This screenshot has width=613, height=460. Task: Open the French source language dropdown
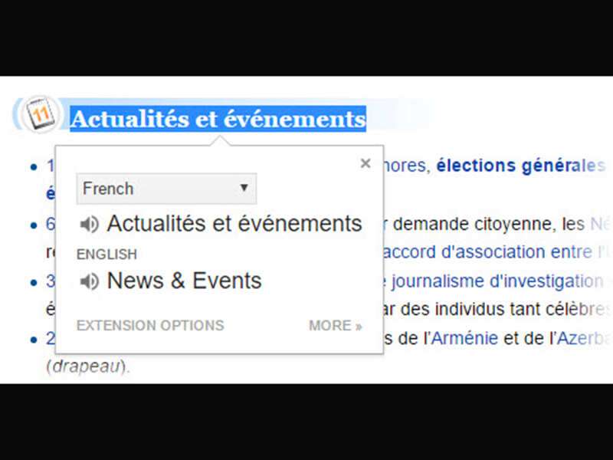[166, 189]
